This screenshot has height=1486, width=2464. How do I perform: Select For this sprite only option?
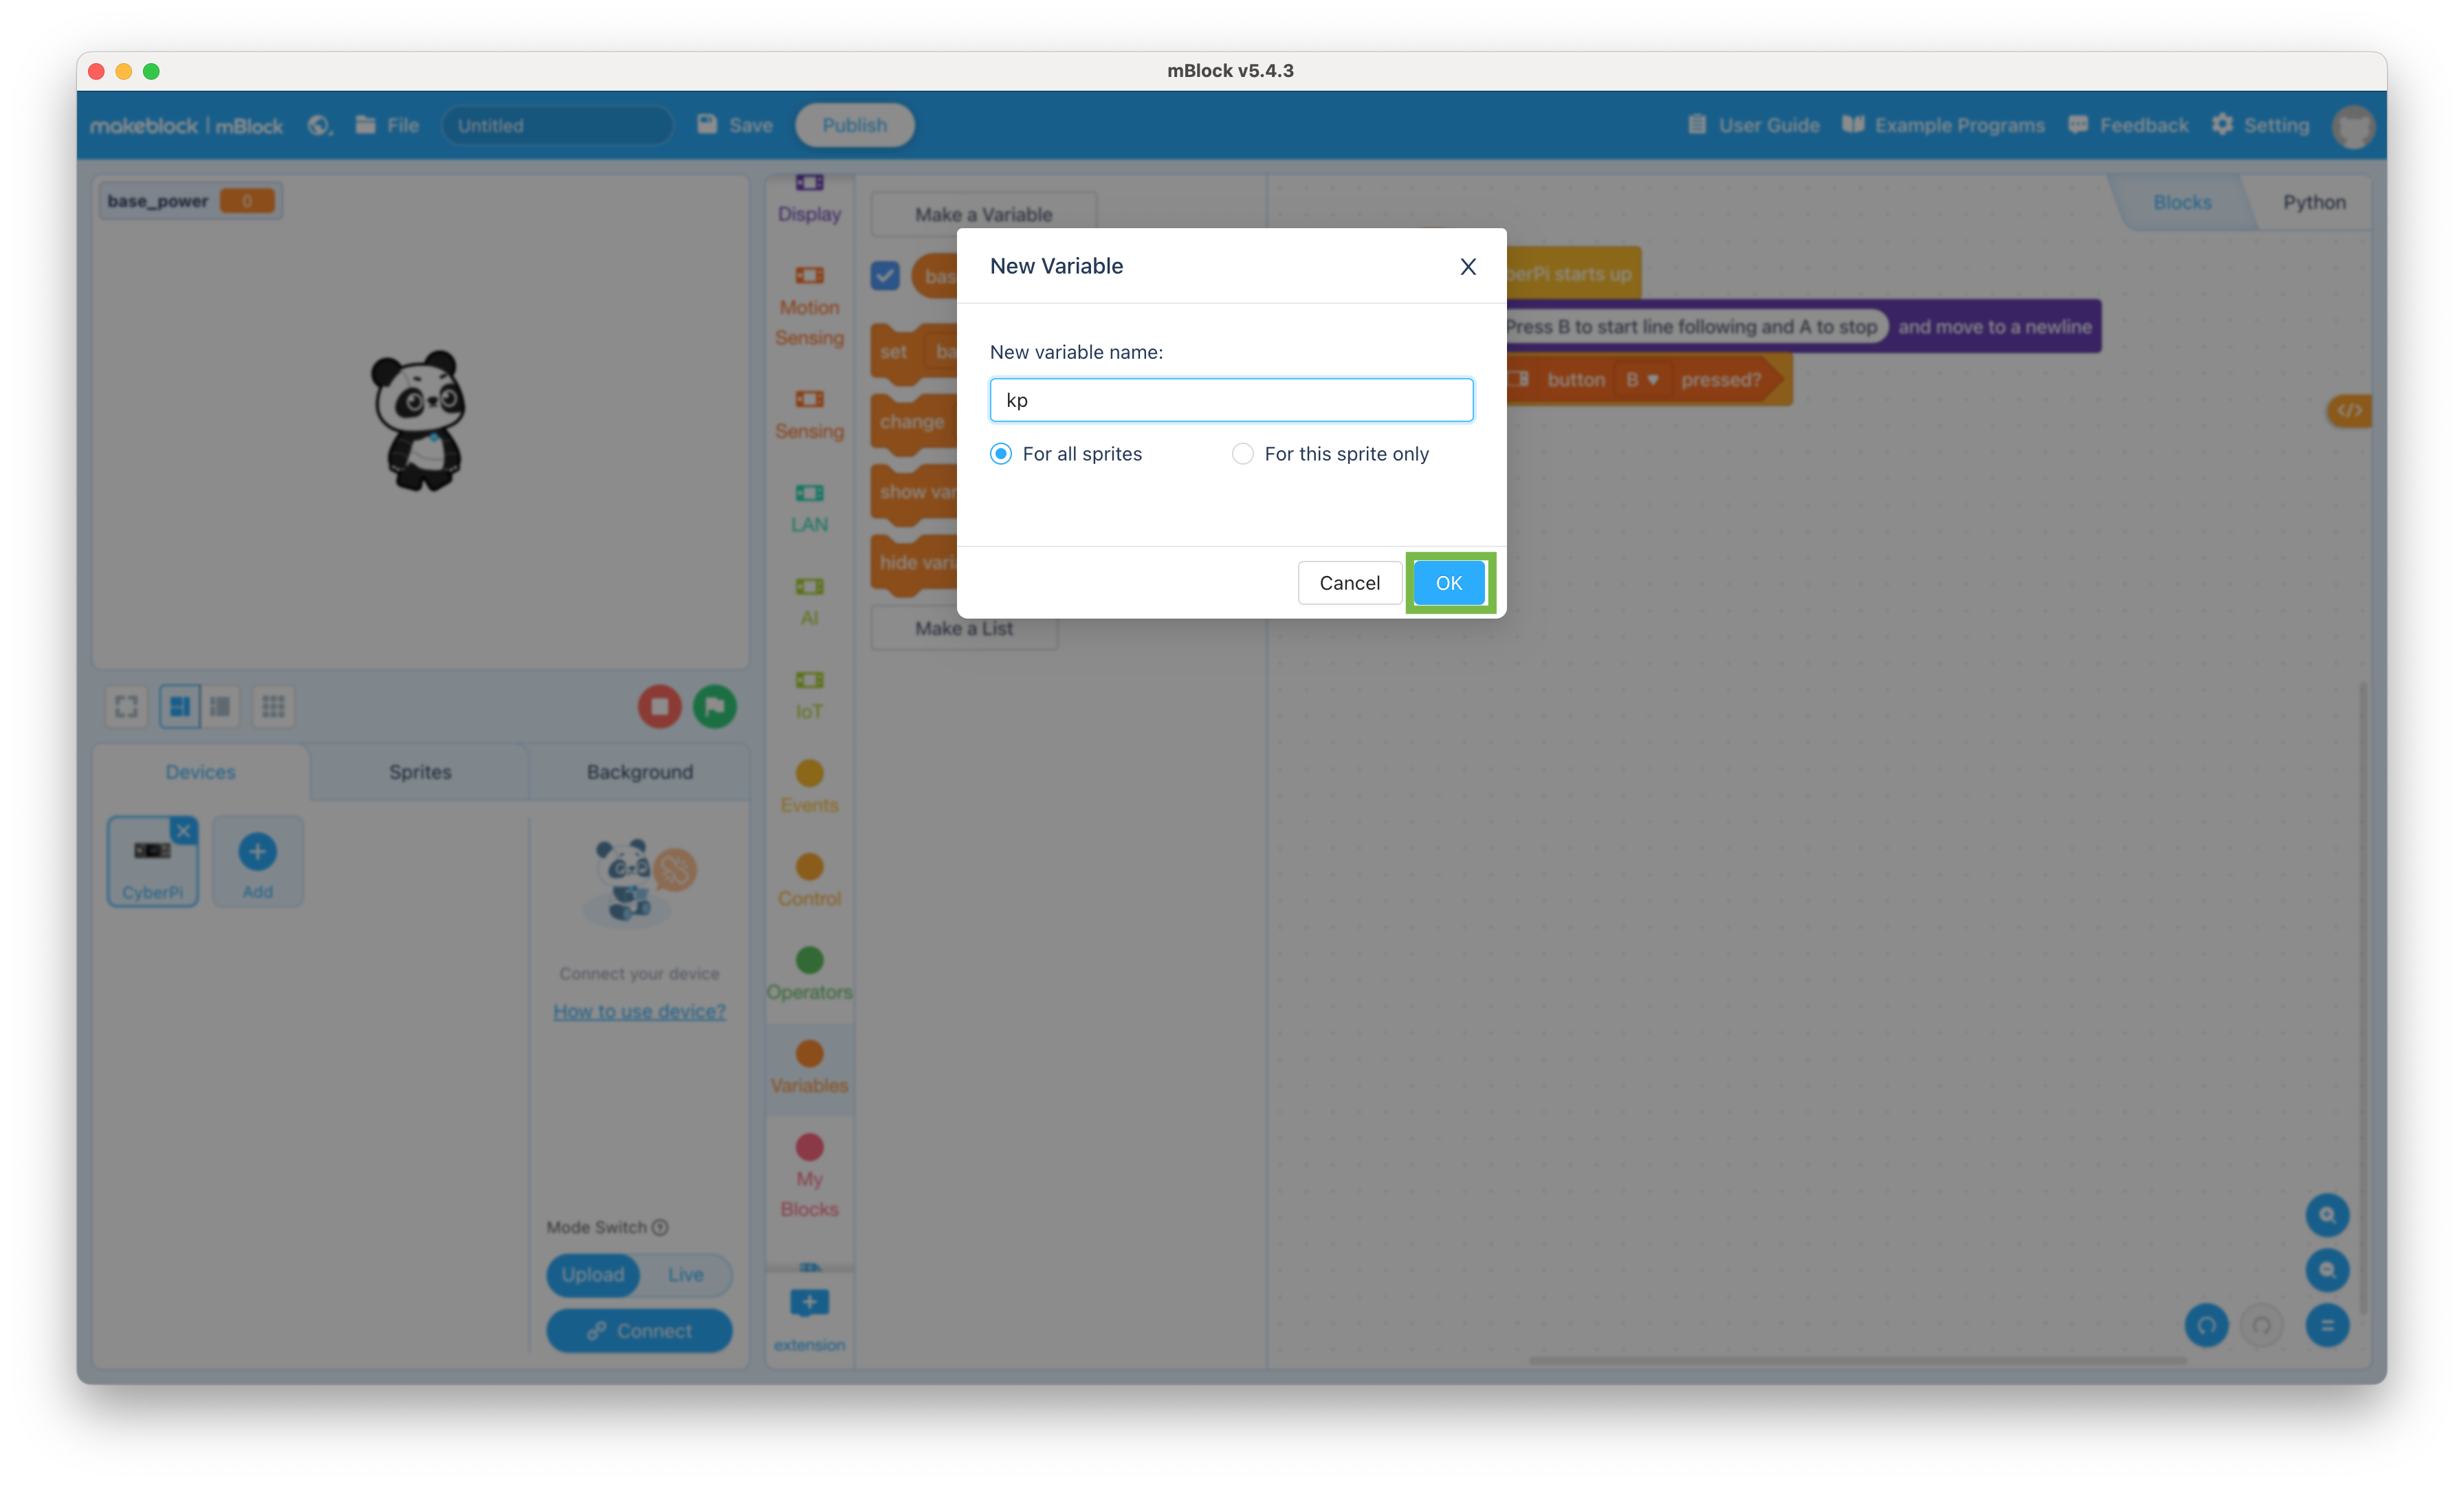pyautogui.click(x=1242, y=454)
